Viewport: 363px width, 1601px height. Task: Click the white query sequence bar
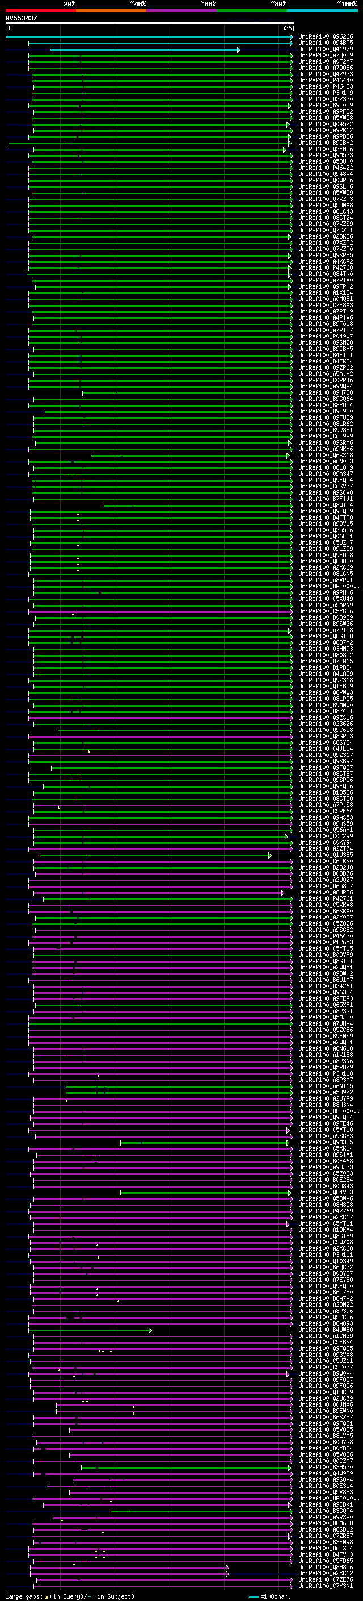point(150,24)
